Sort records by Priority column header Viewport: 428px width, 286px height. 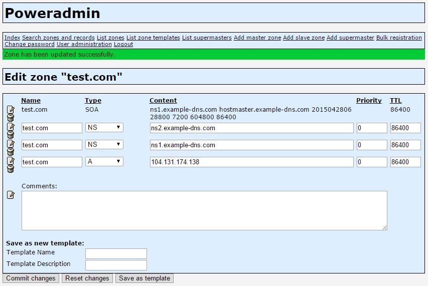click(x=369, y=101)
